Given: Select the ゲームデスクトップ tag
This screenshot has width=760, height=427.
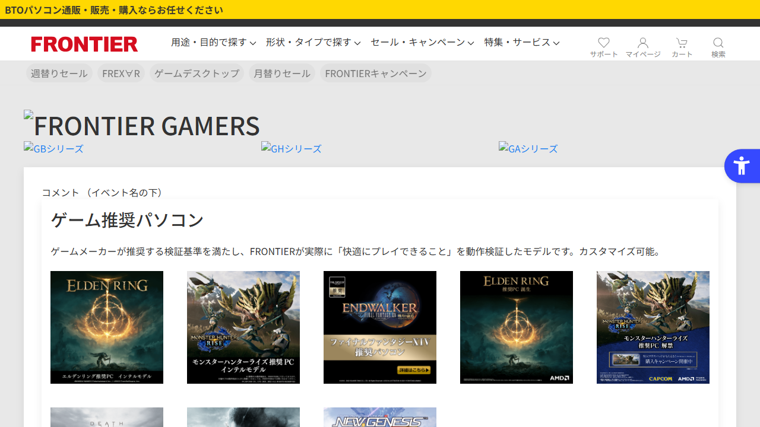Looking at the screenshot, I should [197, 73].
